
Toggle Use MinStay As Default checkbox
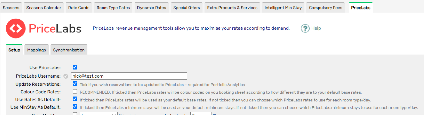tap(75, 107)
